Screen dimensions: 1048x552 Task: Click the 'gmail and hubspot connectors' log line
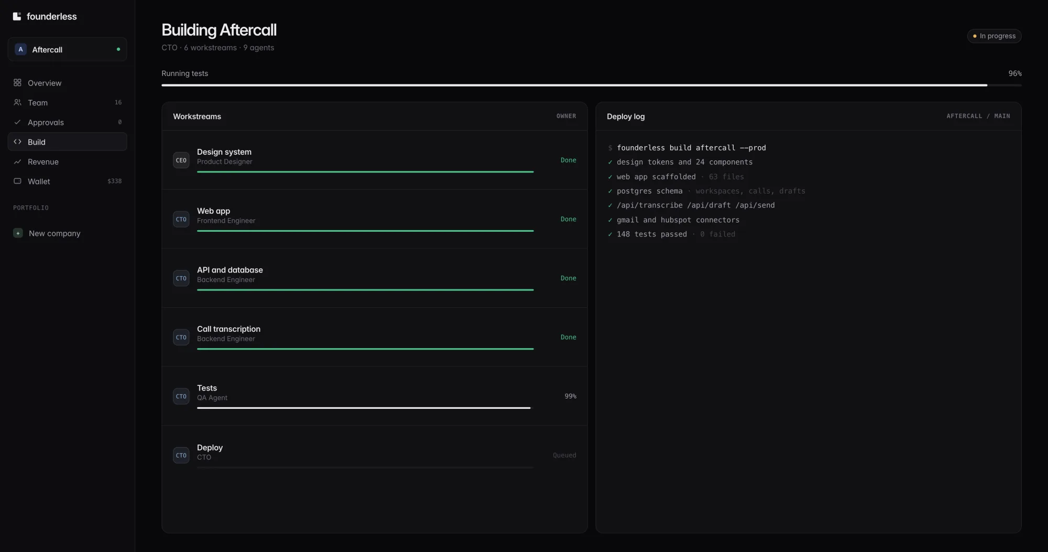674,220
